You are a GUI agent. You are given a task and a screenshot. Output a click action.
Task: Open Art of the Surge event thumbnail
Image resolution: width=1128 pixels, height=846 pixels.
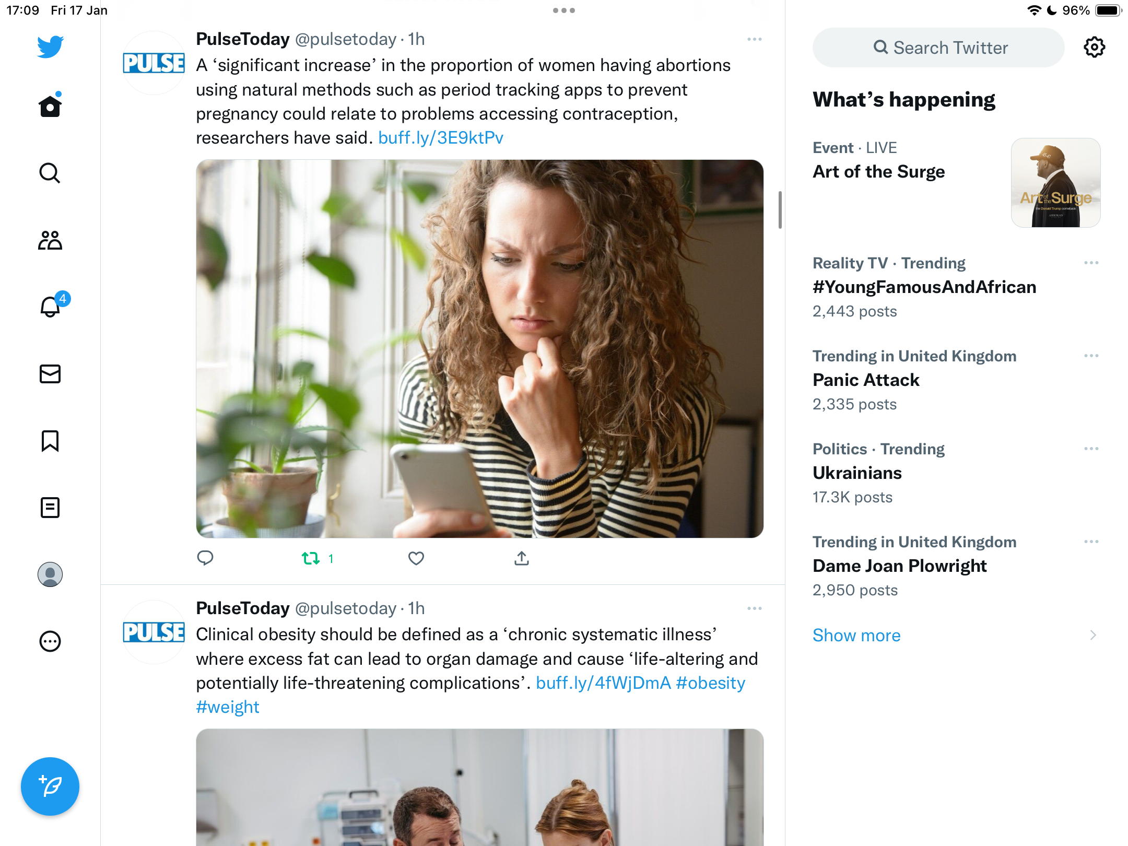(1055, 183)
